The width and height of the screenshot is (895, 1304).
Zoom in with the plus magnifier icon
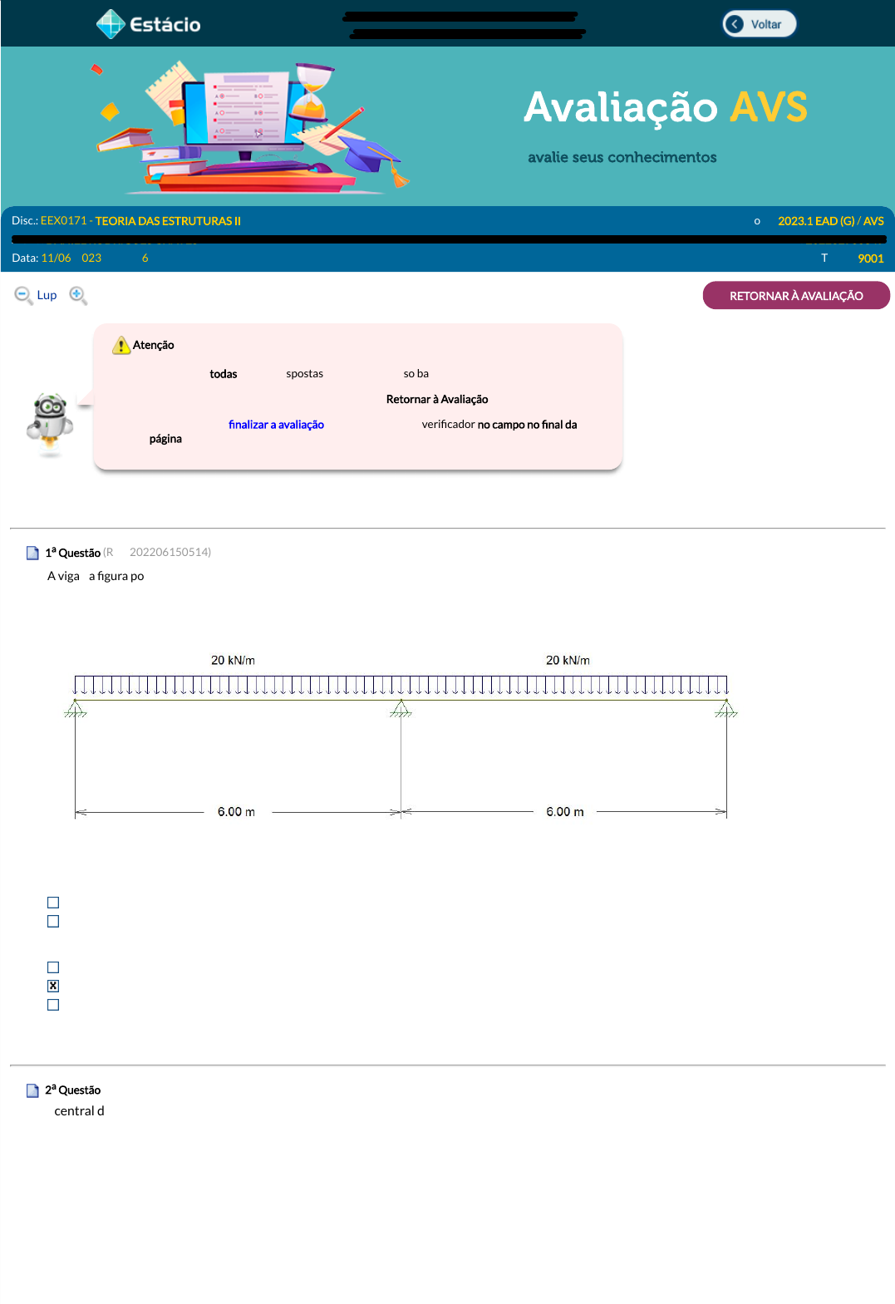78,295
